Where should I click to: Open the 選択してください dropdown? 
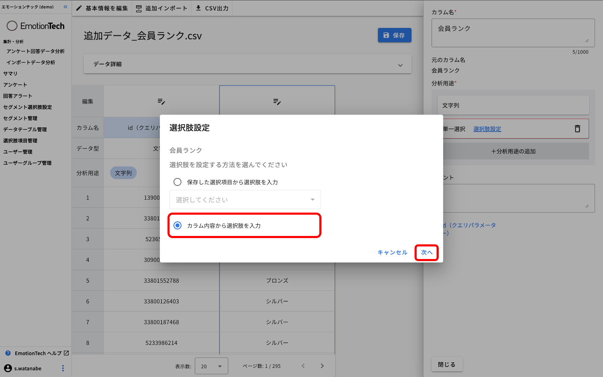[245, 200]
